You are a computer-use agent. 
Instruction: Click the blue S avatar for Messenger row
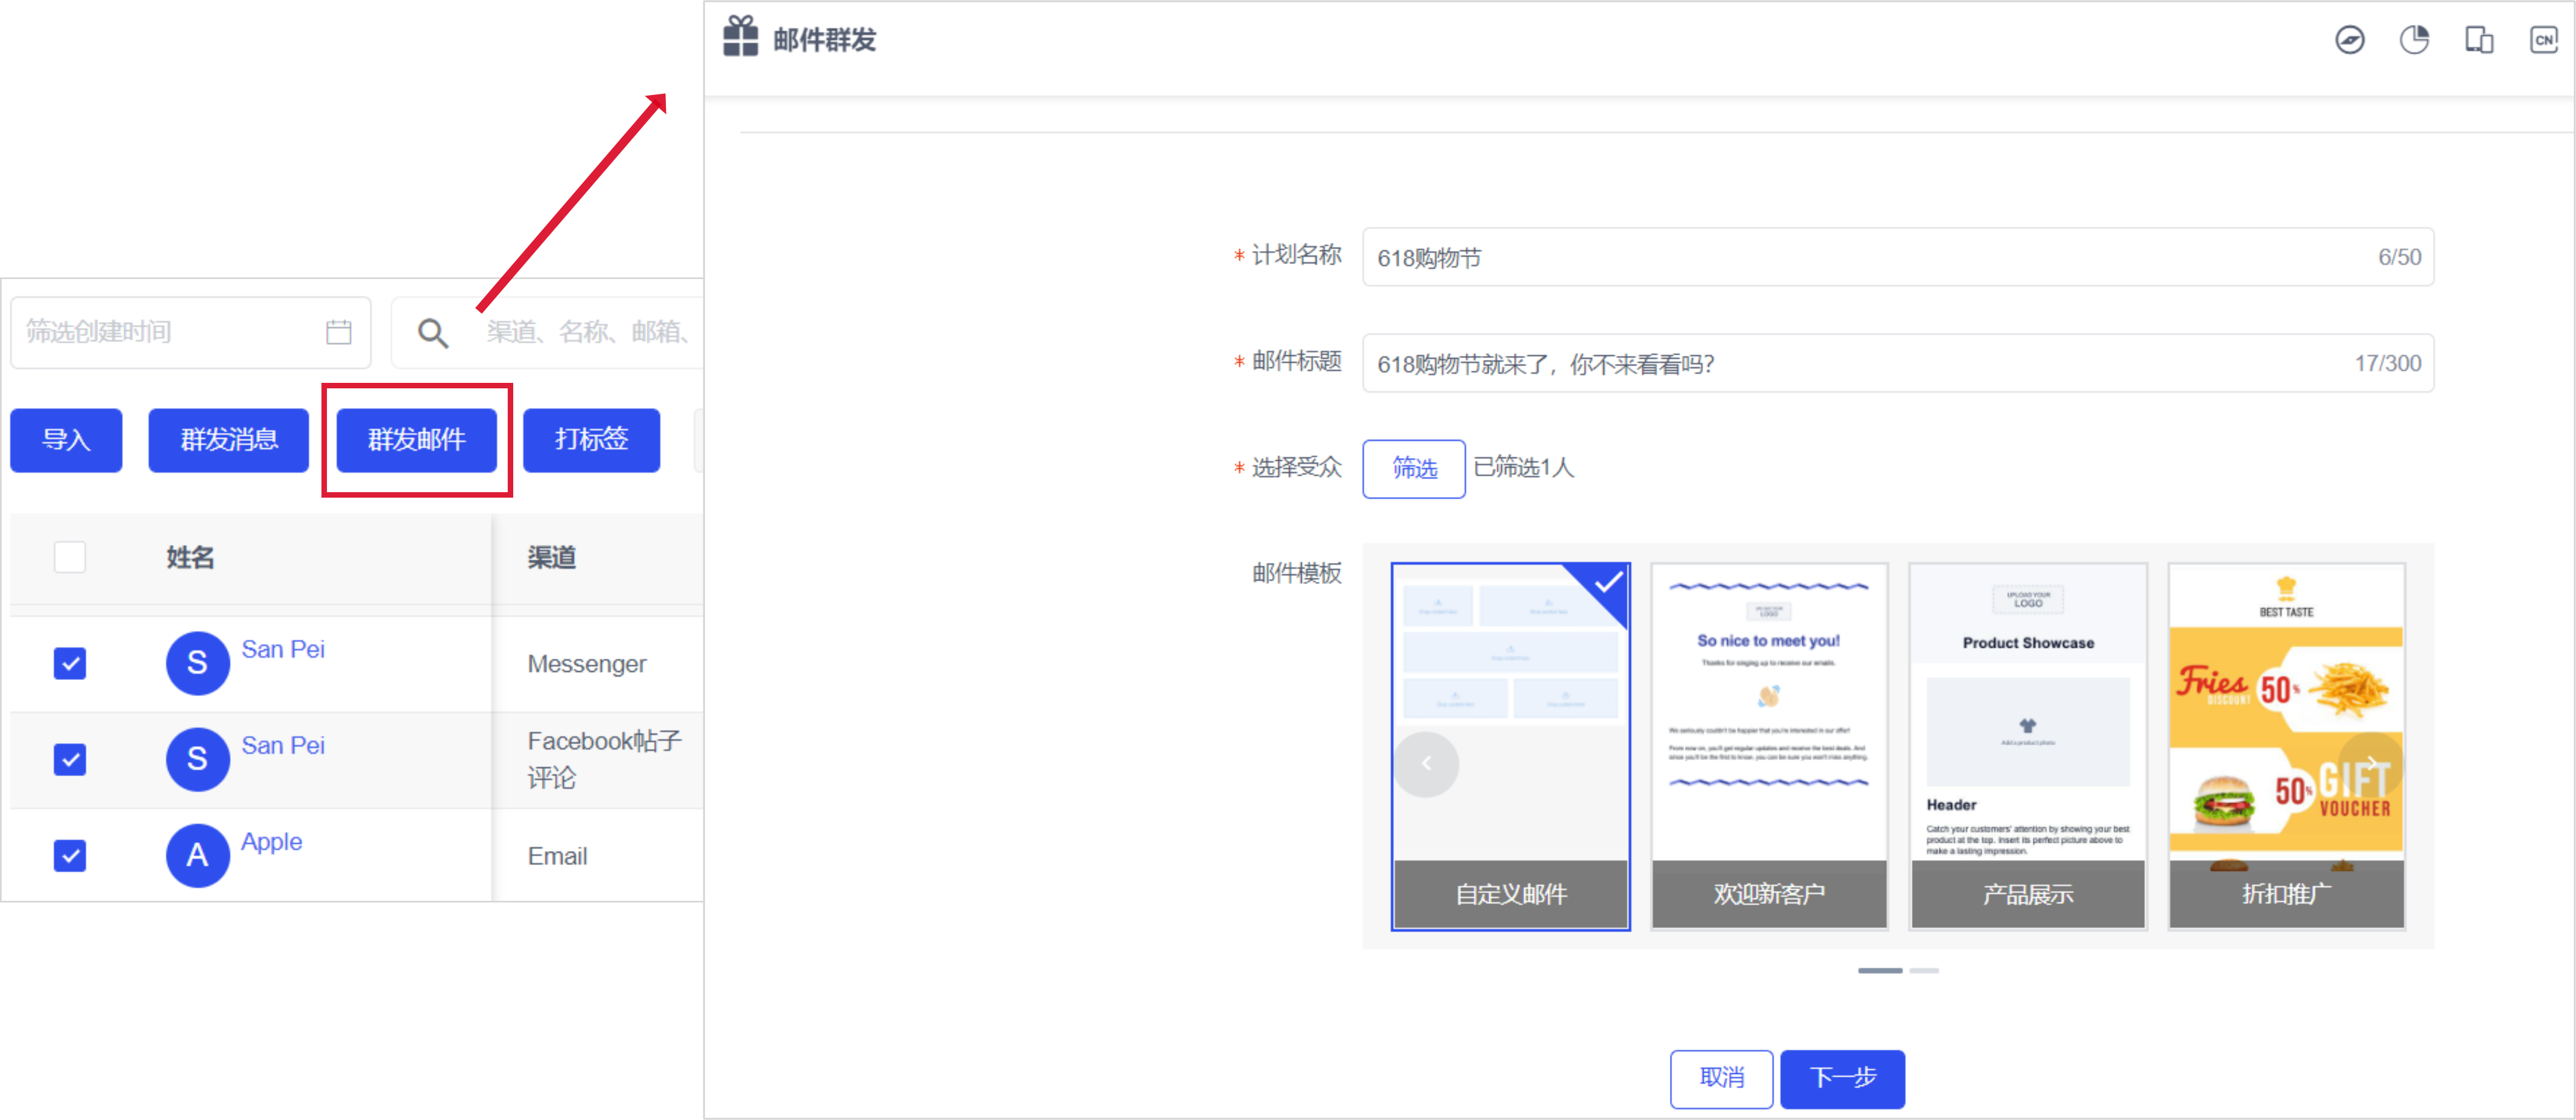tap(197, 662)
